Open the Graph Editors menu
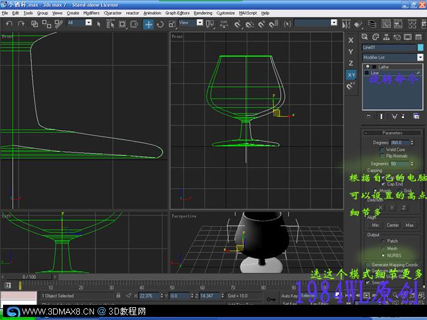 [x=178, y=13]
